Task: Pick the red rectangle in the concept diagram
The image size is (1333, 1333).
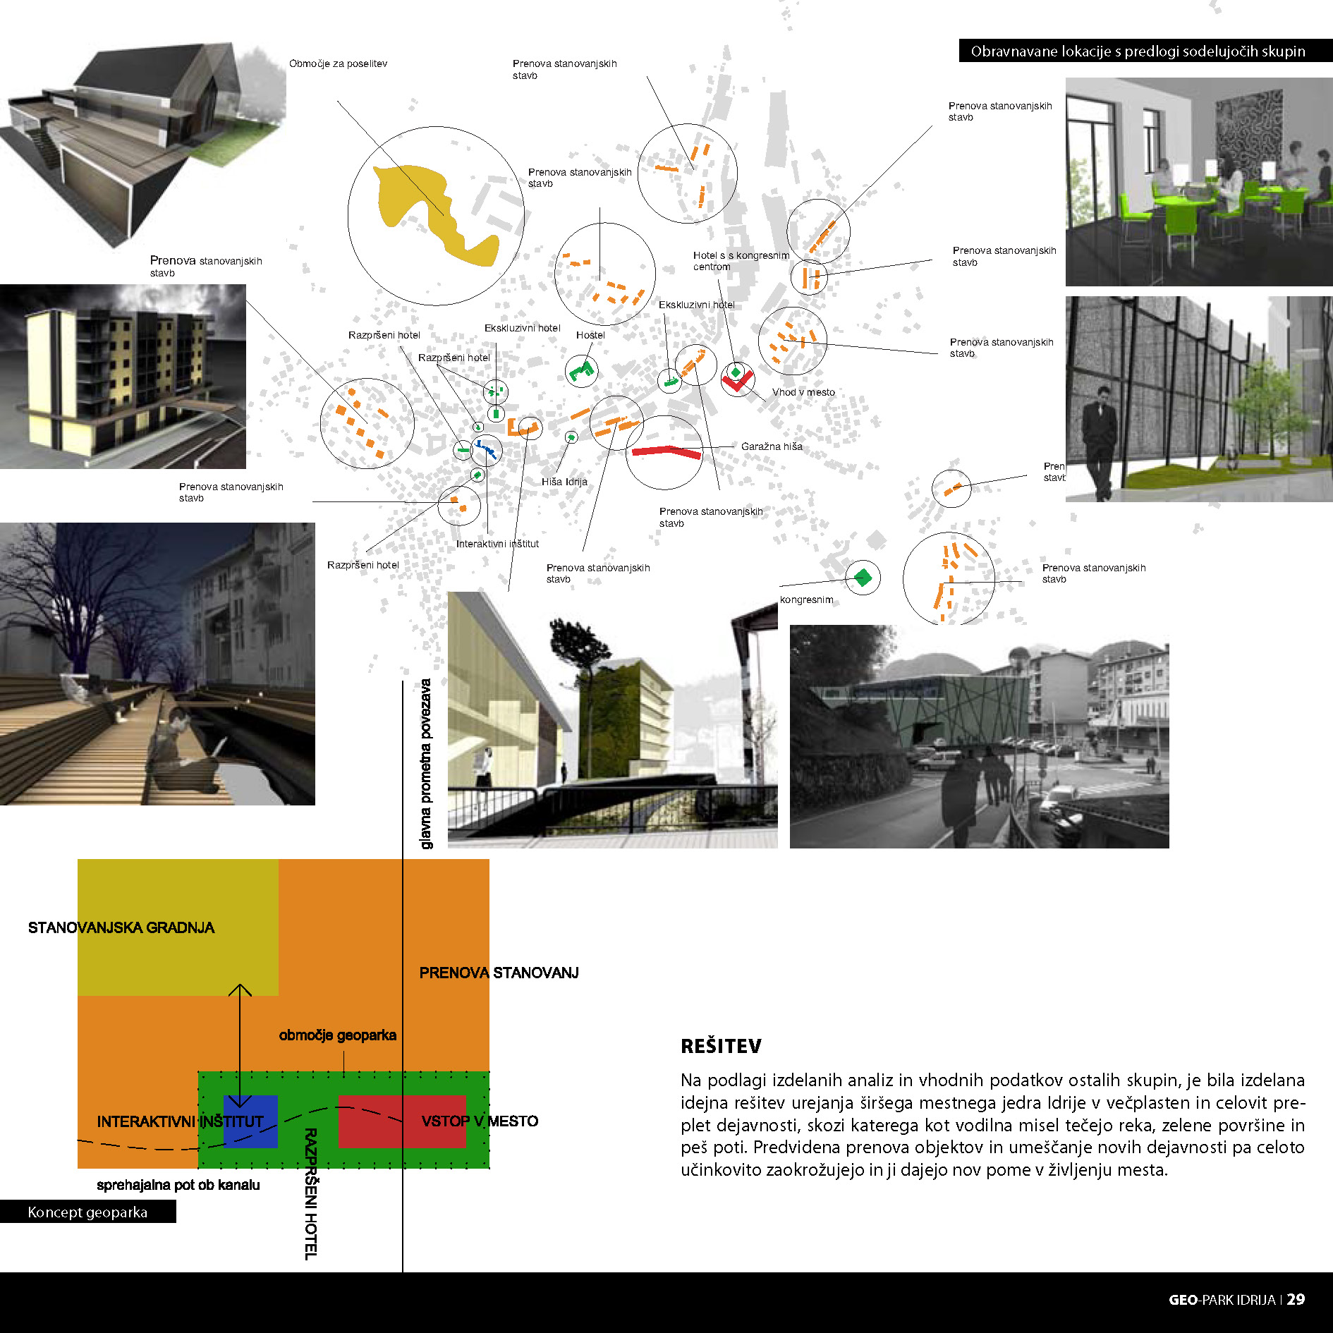Action: [402, 1121]
